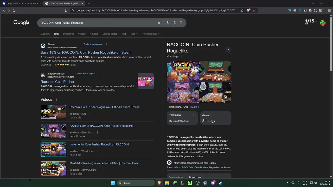Viewport: 333px width, 187px height.
Task: Open Discord from the taskbar
Action: pyautogui.click(x=213, y=183)
